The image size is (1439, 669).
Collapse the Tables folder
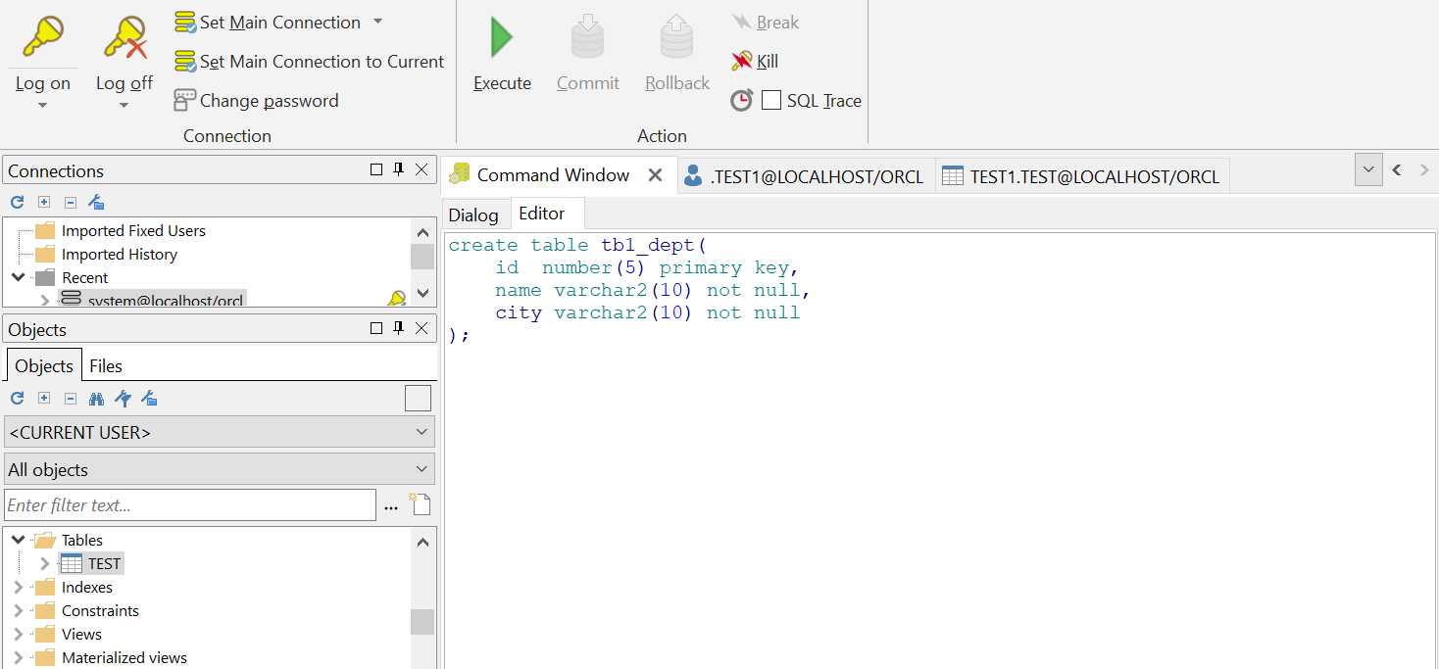click(19, 540)
